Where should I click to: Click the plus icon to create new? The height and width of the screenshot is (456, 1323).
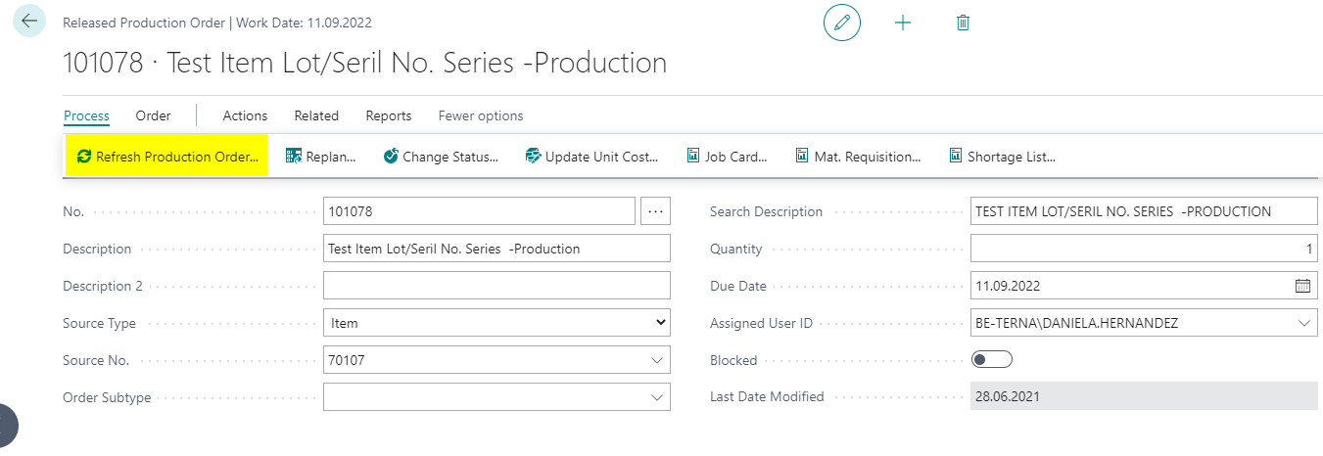(x=903, y=23)
